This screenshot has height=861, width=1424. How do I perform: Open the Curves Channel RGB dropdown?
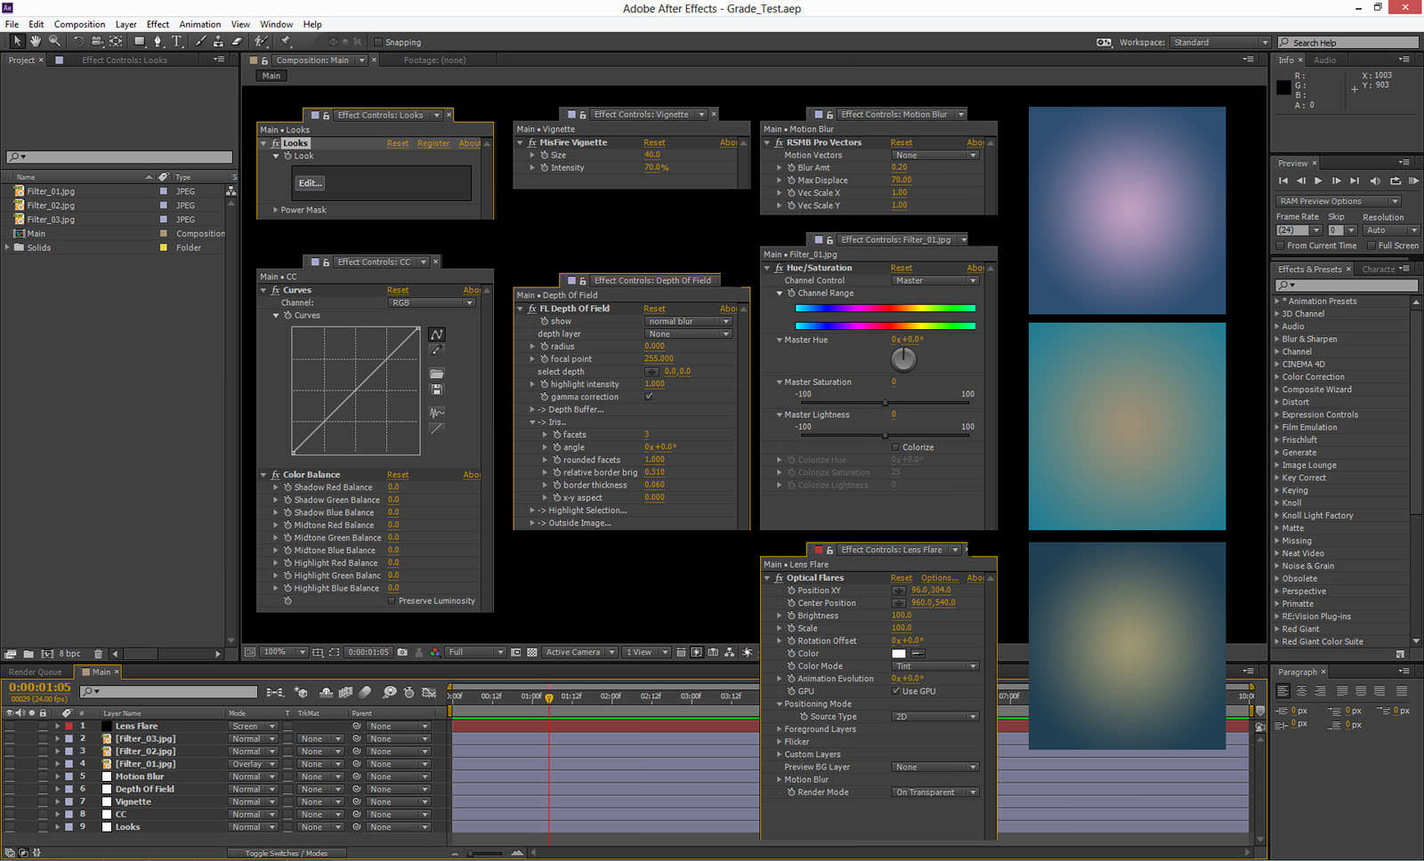click(x=432, y=302)
